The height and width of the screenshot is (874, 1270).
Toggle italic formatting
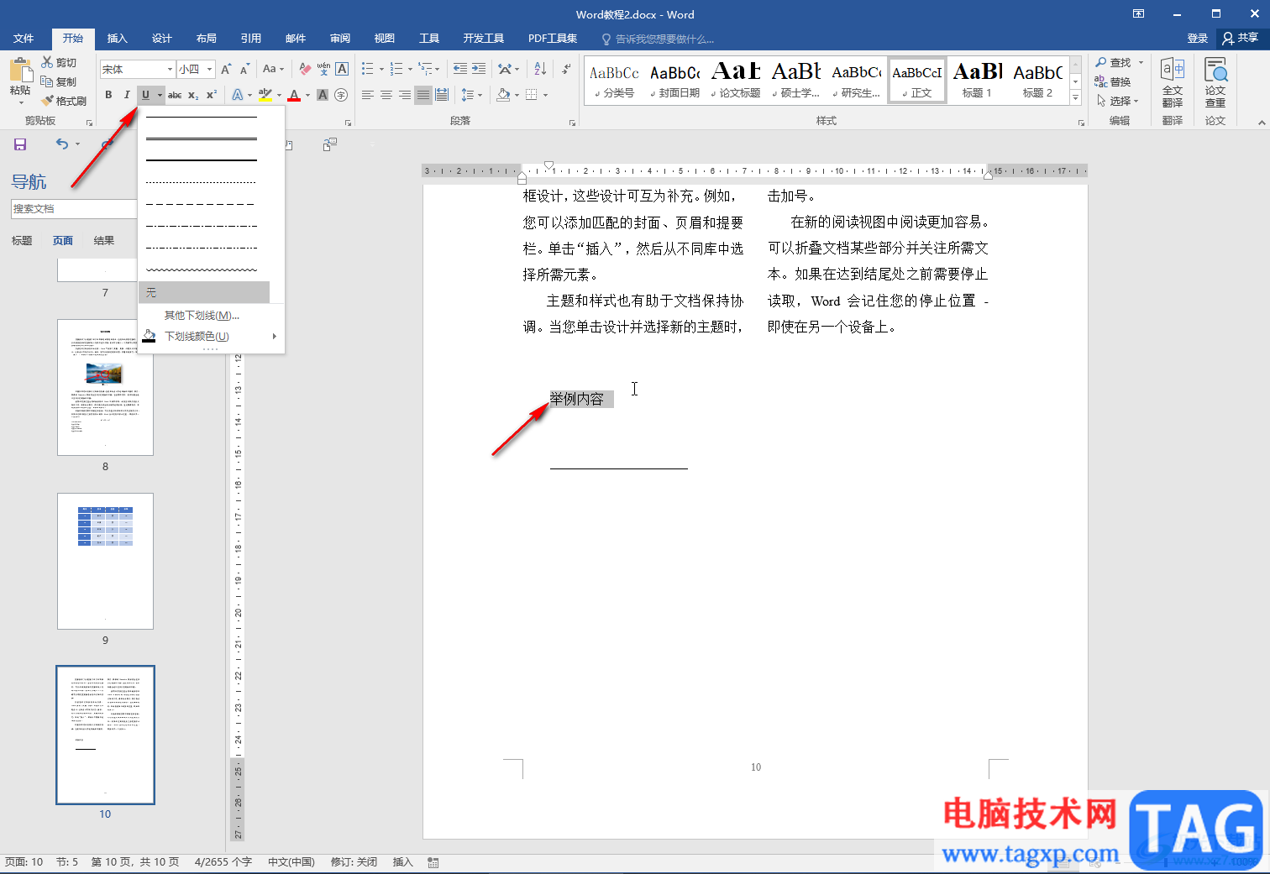(127, 95)
